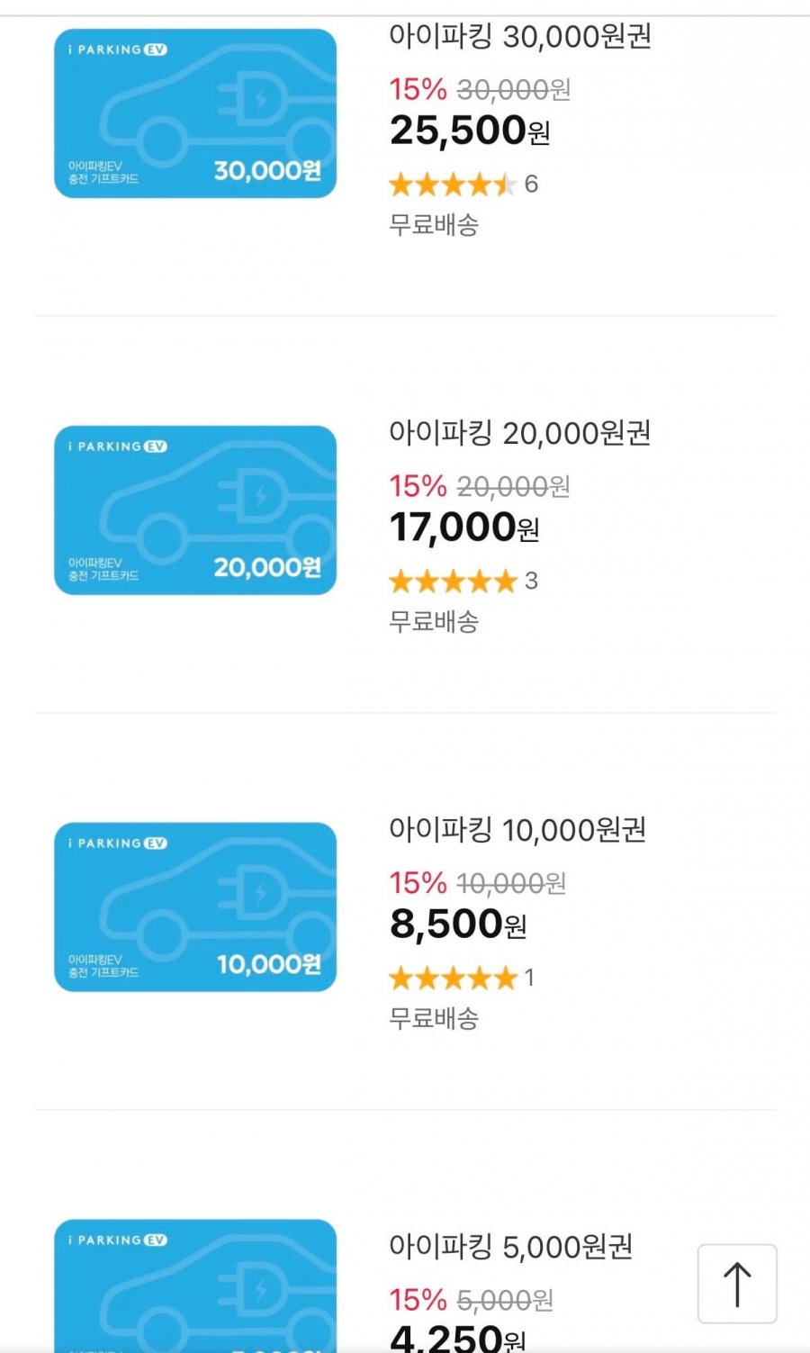Click the five-star rating with 1 review

coord(461,978)
